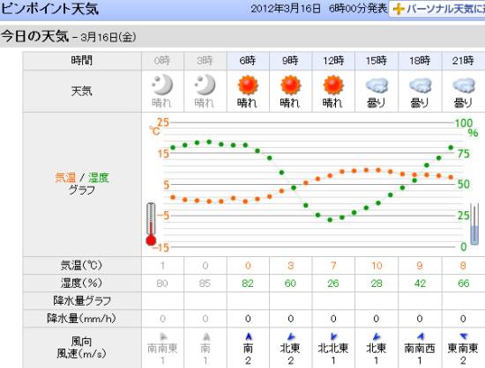Click the sun icon for 6時
The width and height of the screenshot is (485, 368).
click(x=248, y=85)
